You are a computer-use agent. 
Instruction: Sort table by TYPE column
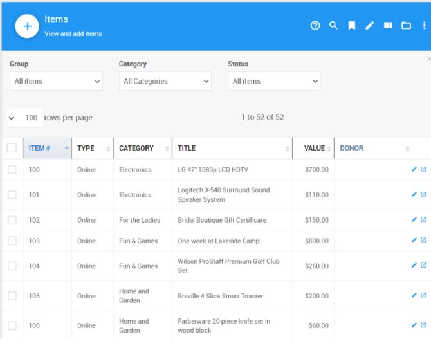pyautogui.click(x=93, y=148)
